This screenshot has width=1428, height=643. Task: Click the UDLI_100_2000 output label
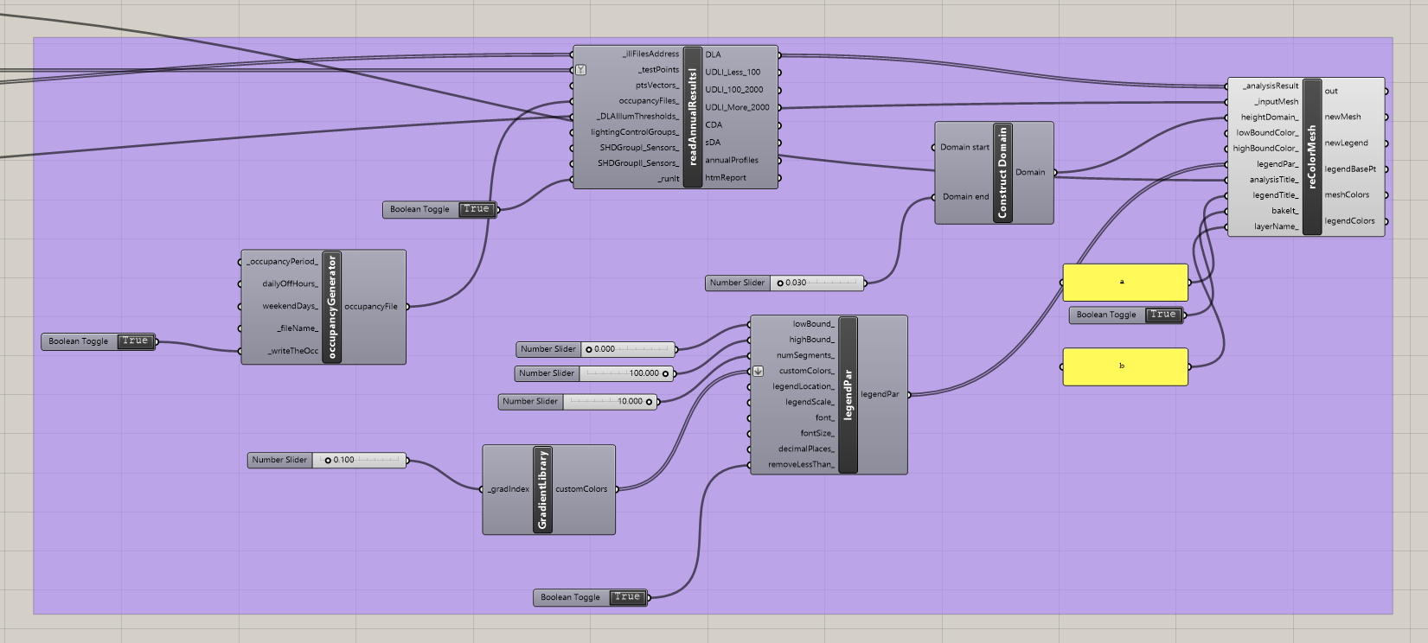click(733, 90)
